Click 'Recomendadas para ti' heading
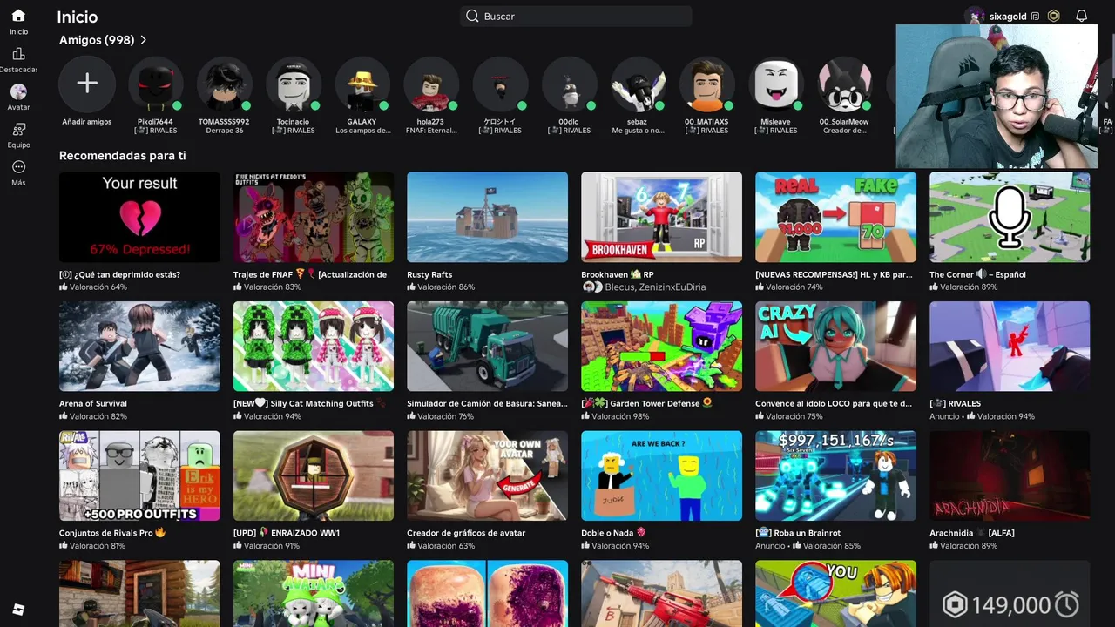1115x627 pixels. pos(122,156)
